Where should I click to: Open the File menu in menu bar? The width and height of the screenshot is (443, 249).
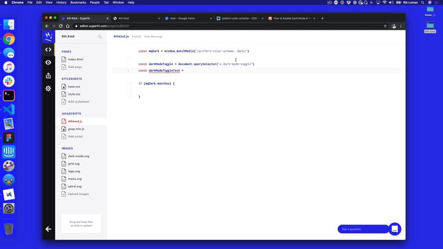[x=29, y=3]
